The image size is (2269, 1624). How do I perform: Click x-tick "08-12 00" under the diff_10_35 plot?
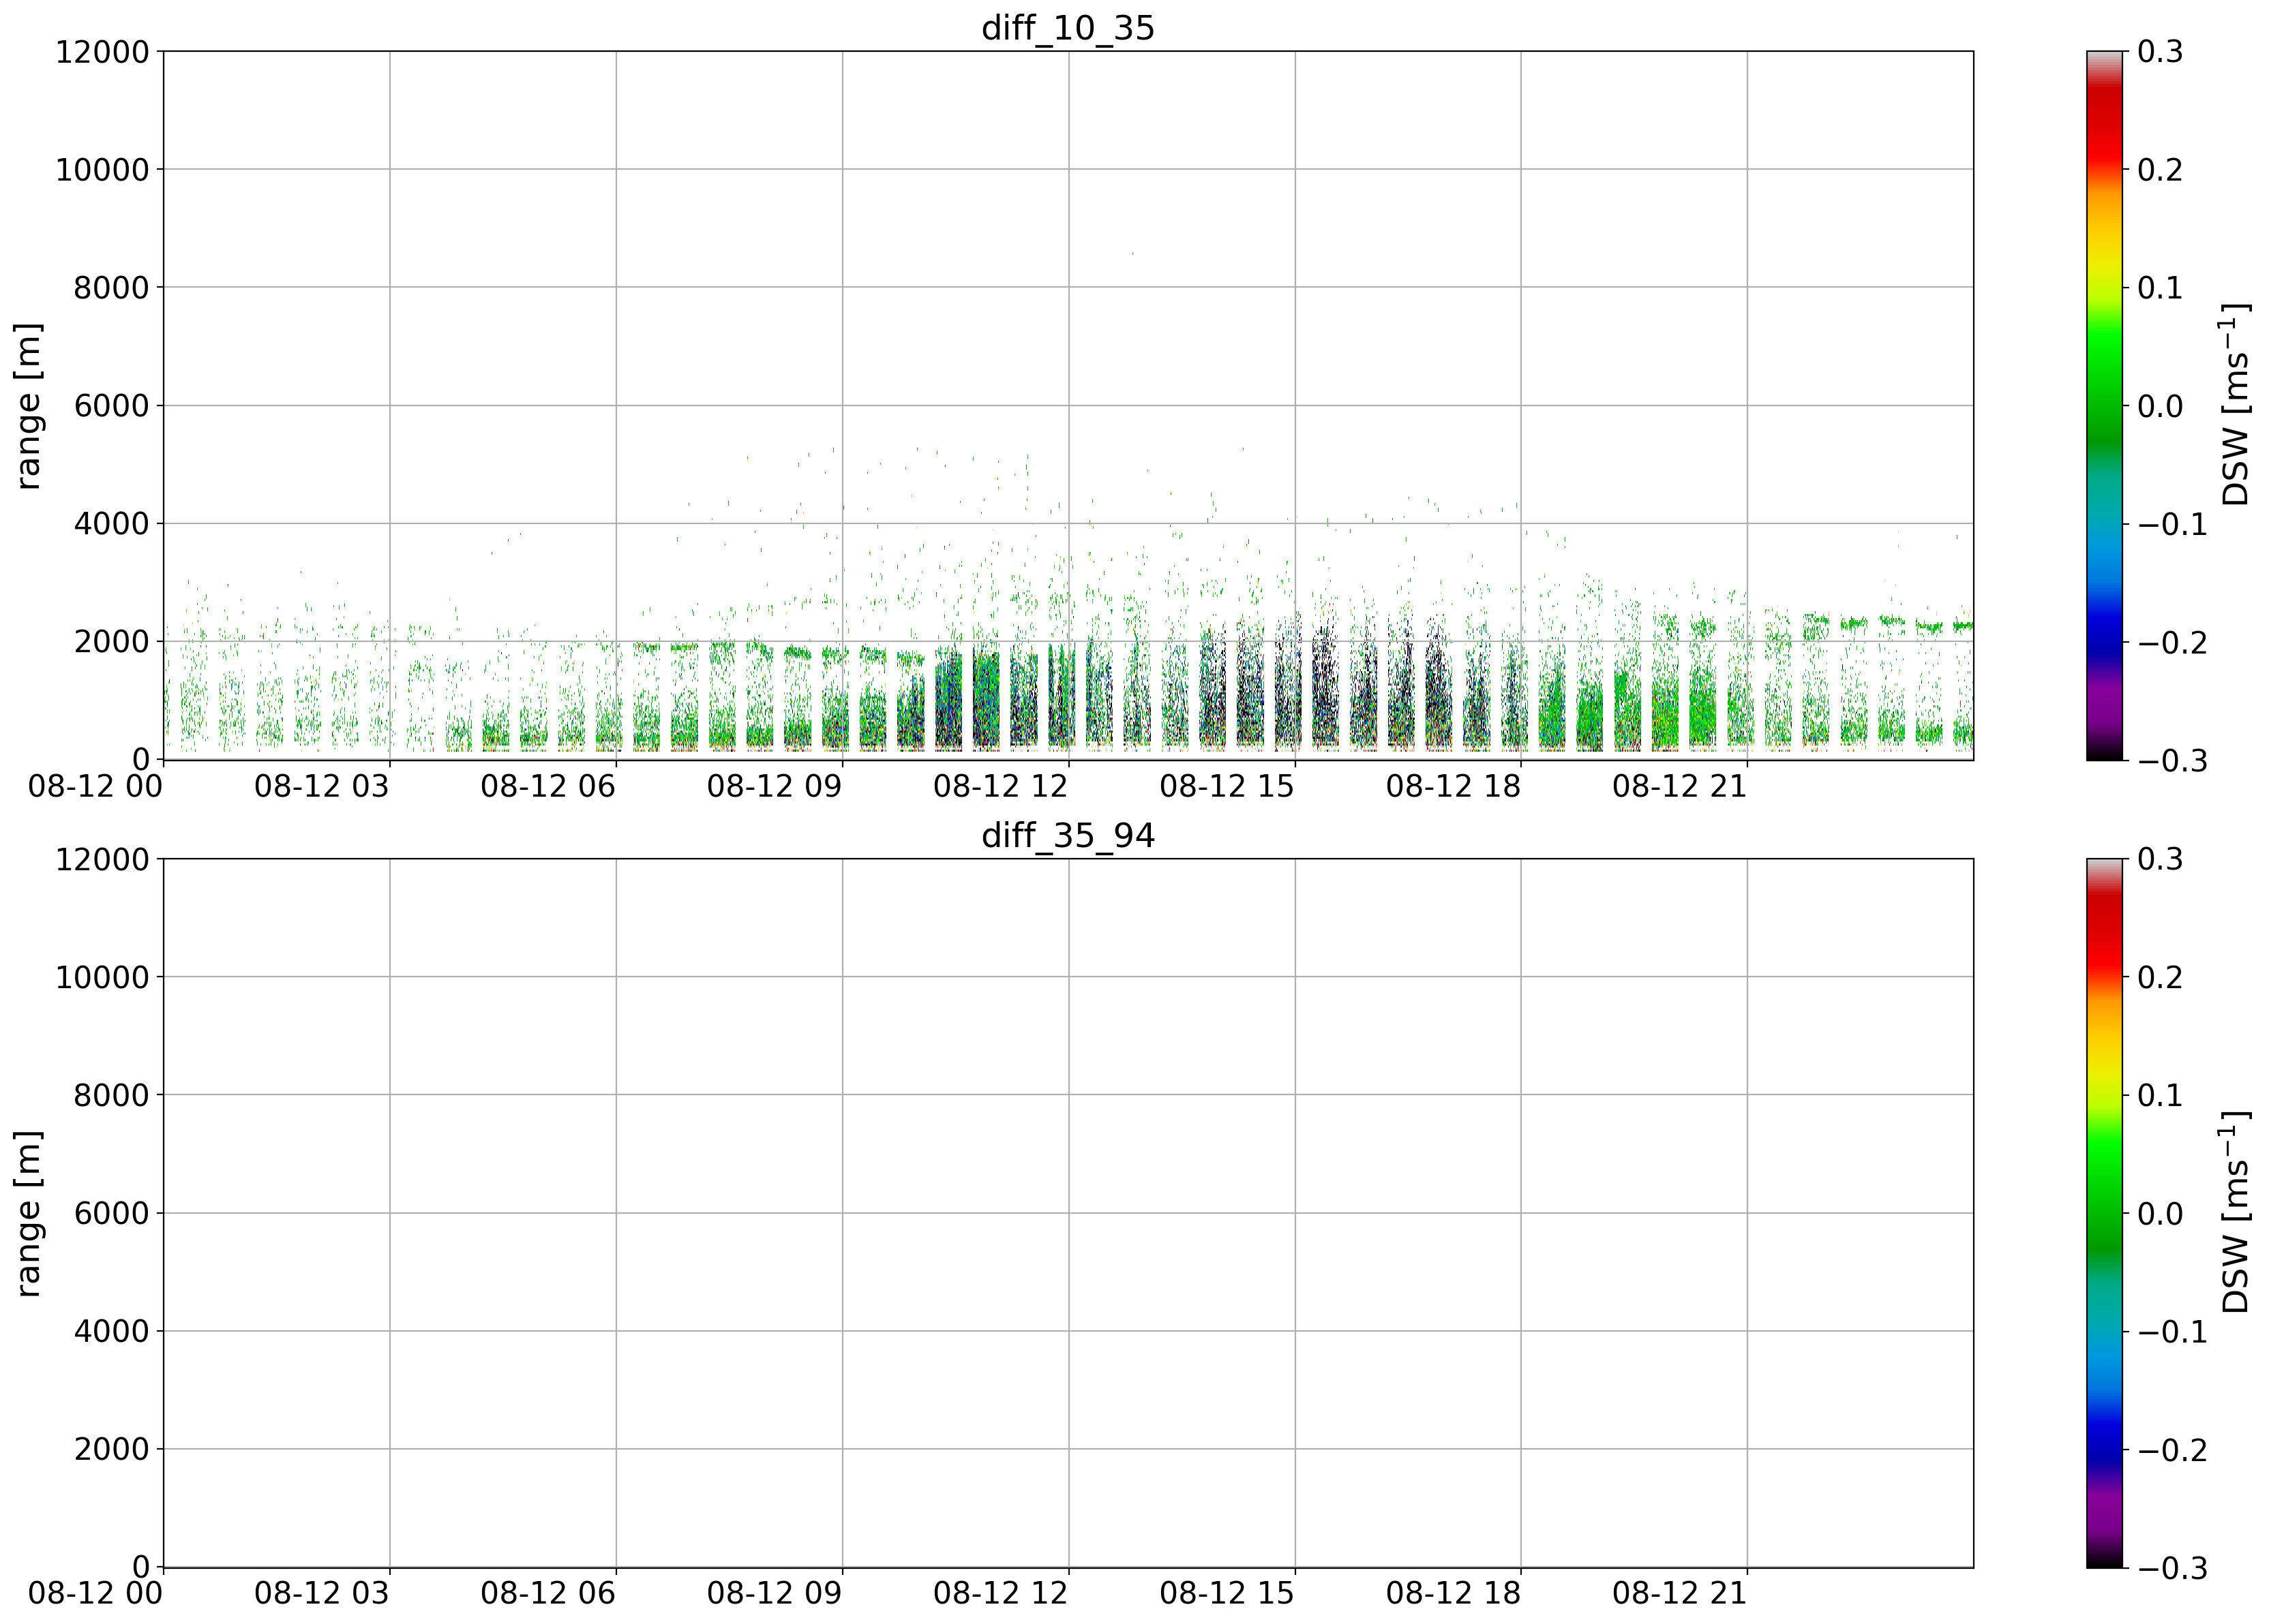click(95, 786)
